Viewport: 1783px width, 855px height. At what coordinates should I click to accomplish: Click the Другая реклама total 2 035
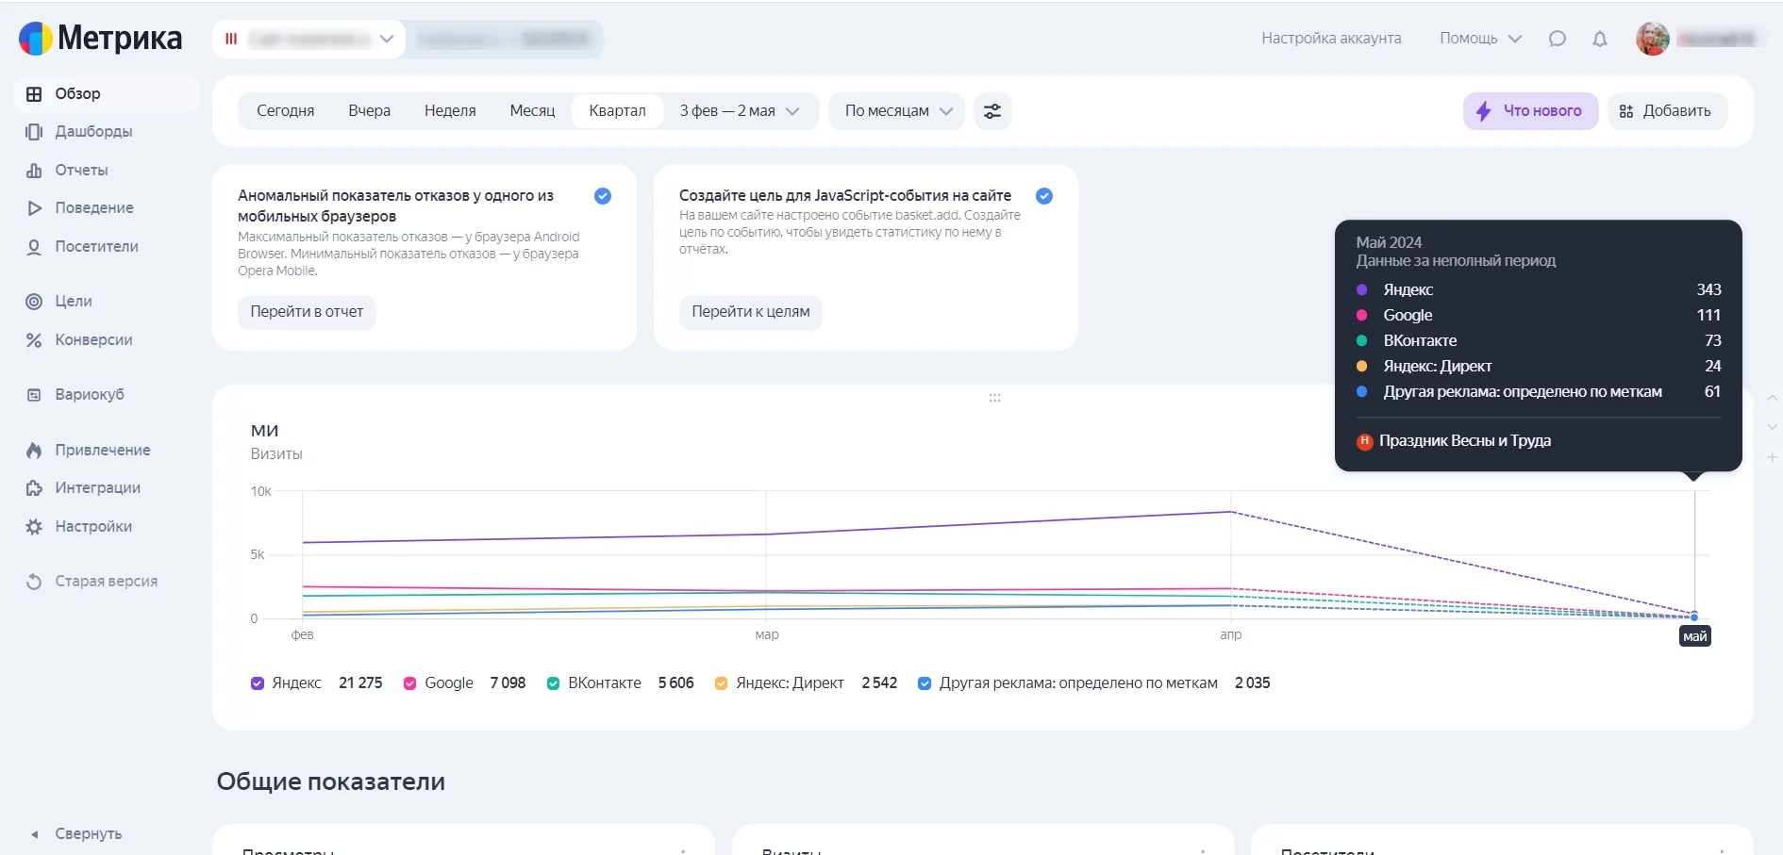(x=1253, y=682)
